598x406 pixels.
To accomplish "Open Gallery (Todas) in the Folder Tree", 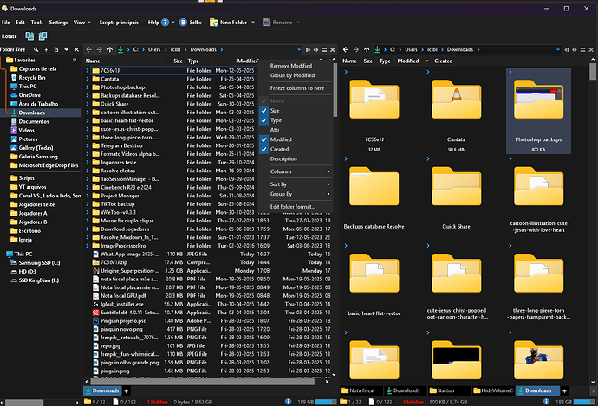I will click(36, 148).
